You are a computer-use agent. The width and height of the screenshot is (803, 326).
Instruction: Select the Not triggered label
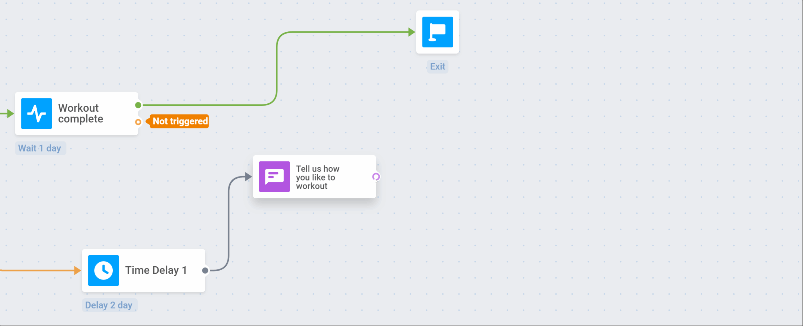[178, 121]
